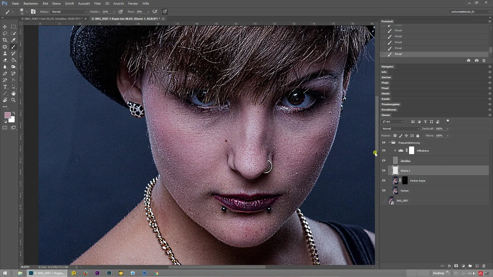Open the Bearbeiten menu

[x=31, y=4]
